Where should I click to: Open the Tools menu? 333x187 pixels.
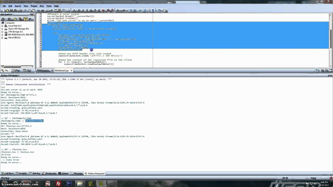49,6
